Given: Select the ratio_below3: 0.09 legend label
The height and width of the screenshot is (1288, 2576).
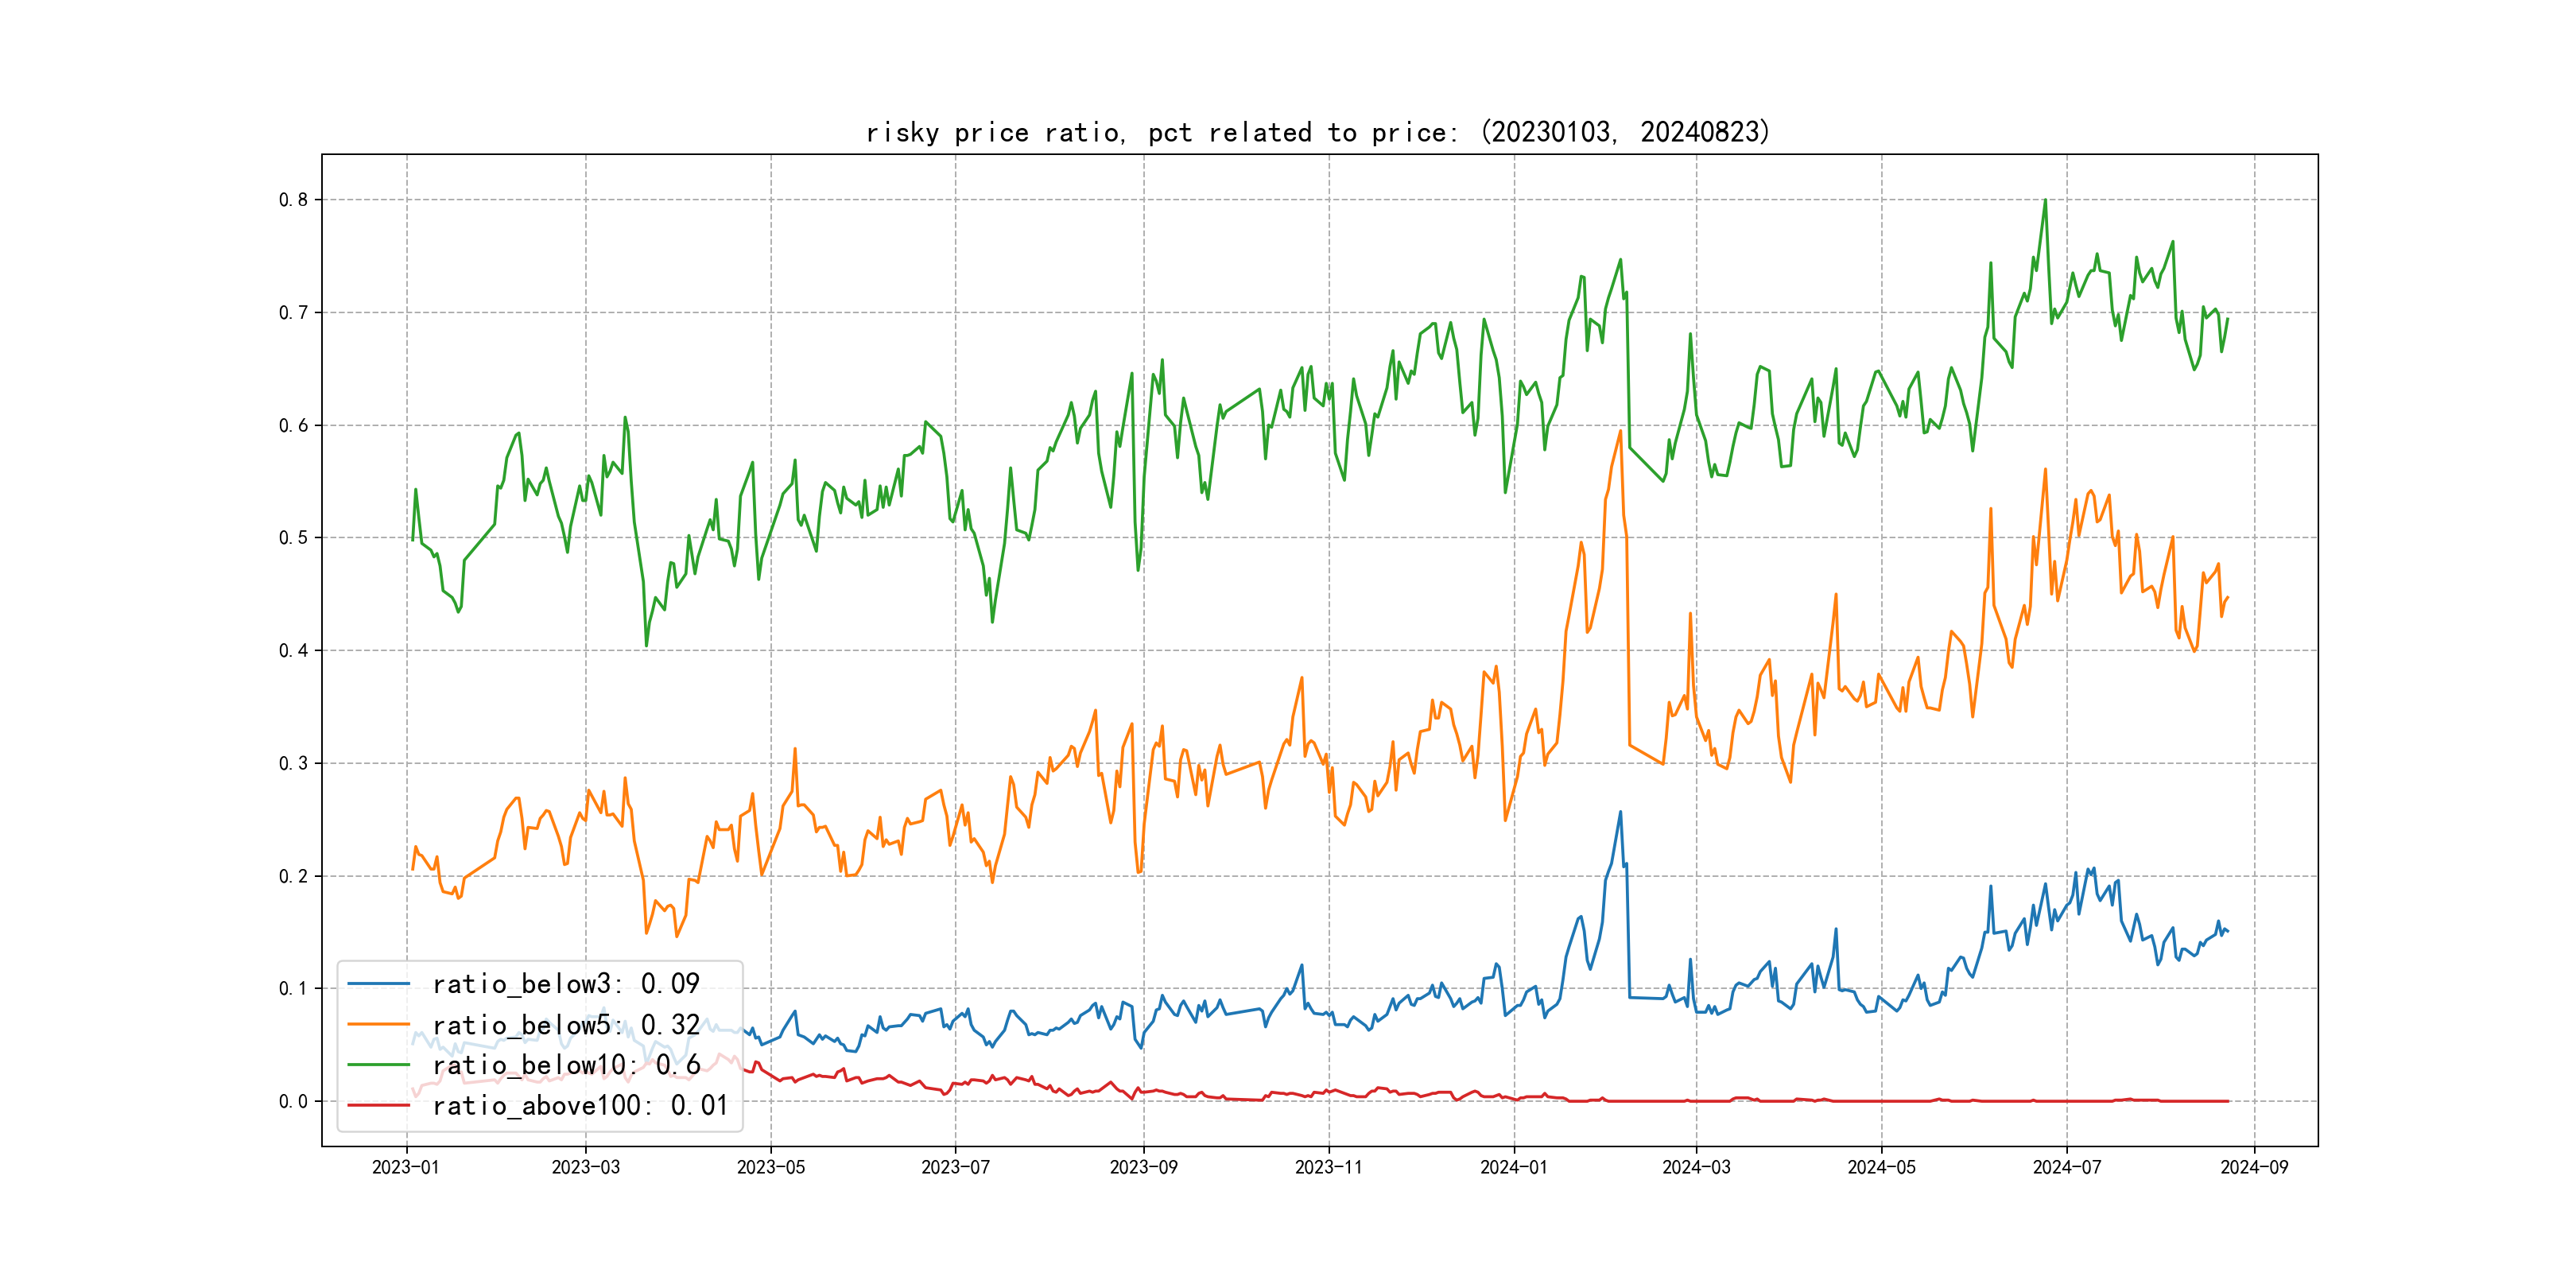Looking at the screenshot, I should point(565,984).
